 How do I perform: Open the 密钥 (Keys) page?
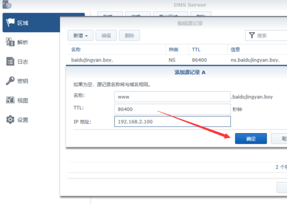coord(22,81)
